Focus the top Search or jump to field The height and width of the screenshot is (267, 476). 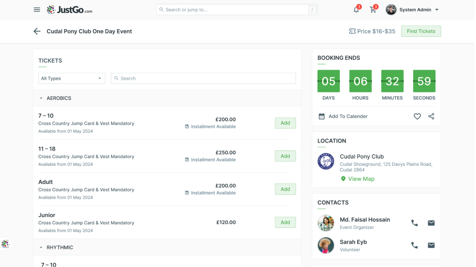(x=237, y=10)
